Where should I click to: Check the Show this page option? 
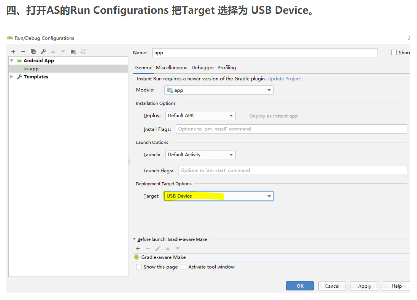coord(139,267)
